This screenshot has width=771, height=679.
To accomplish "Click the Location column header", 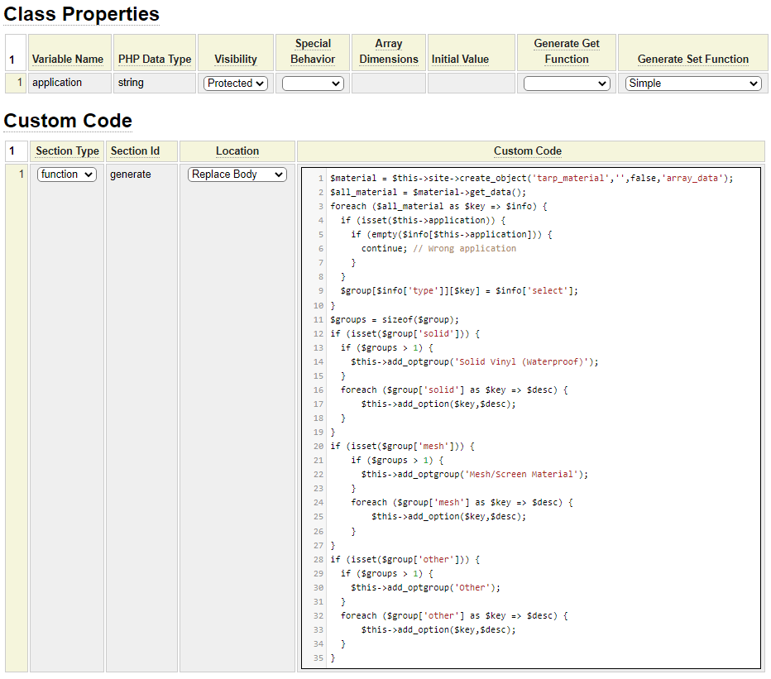I will point(237,151).
